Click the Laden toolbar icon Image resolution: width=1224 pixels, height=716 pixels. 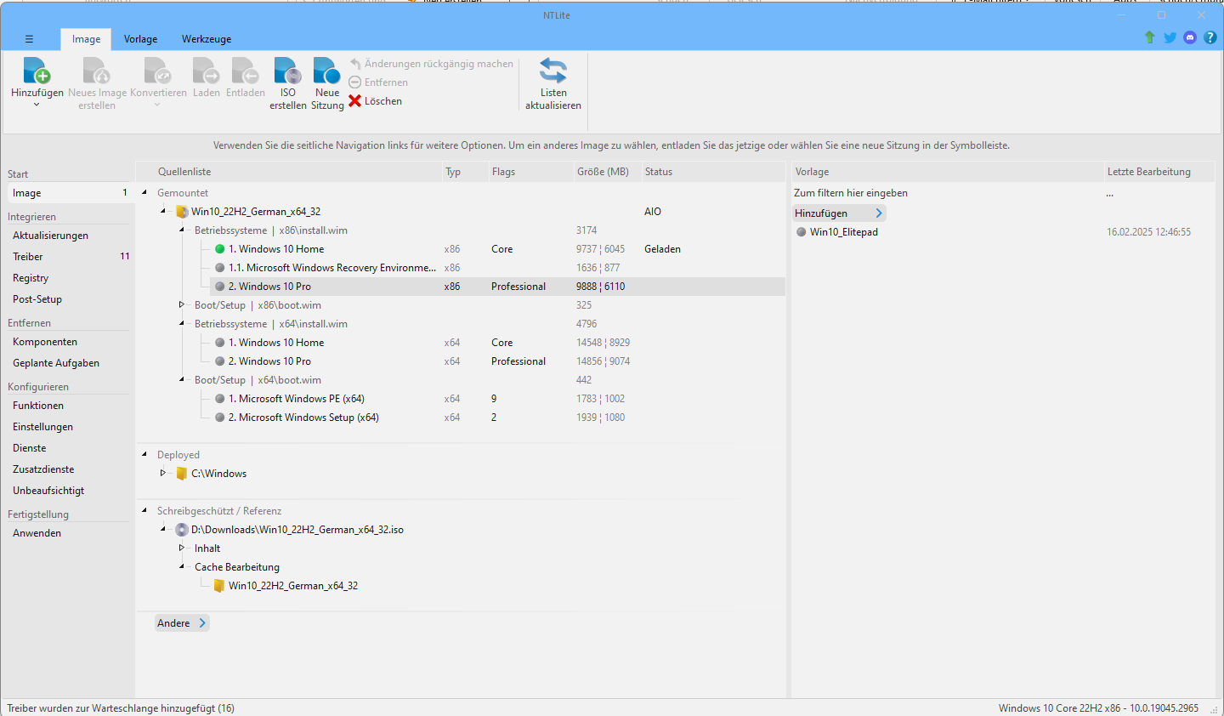[x=206, y=71]
